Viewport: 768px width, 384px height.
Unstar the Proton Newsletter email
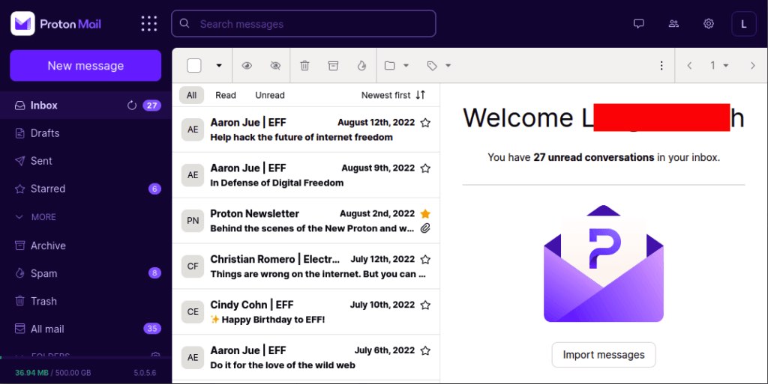pyautogui.click(x=425, y=213)
